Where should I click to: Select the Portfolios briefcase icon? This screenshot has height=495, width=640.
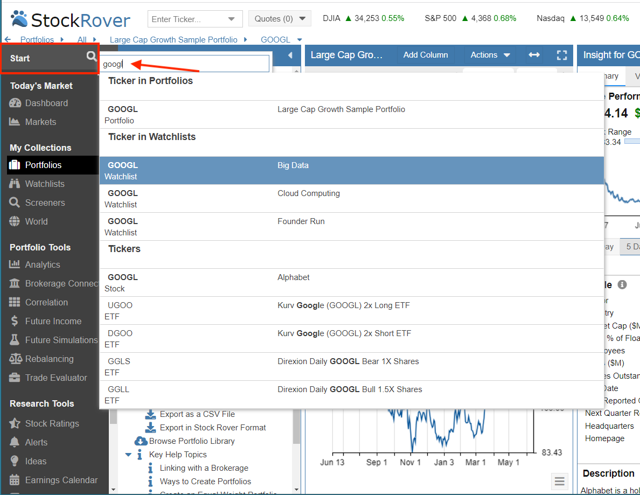coord(15,165)
